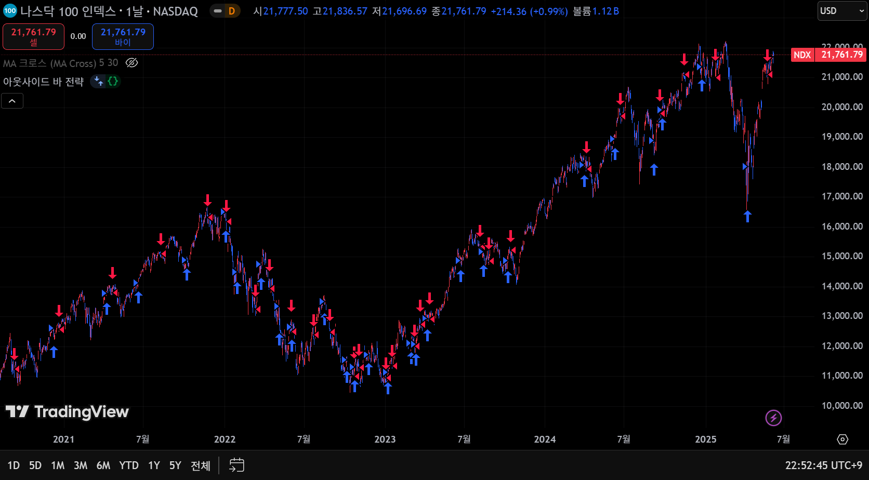This screenshot has height=480, width=869.
Task: Click the symbol title 나스닥 100 인덱스
Action: pos(68,11)
